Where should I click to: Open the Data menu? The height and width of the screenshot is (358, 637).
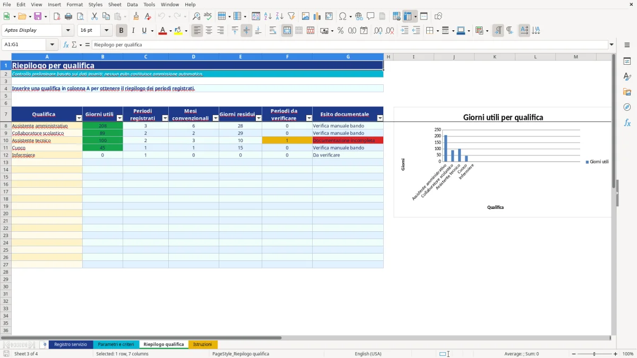click(x=132, y=4)
